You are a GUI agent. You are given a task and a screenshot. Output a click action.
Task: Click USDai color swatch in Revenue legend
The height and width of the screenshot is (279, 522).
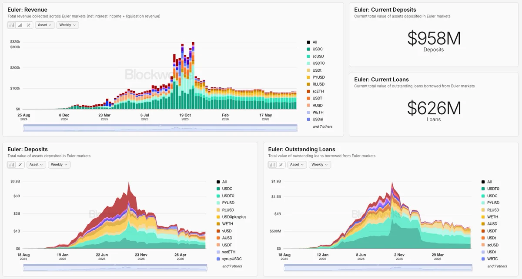(308, 119)
